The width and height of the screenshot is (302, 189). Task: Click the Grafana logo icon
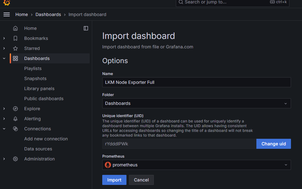click(7, 3)
